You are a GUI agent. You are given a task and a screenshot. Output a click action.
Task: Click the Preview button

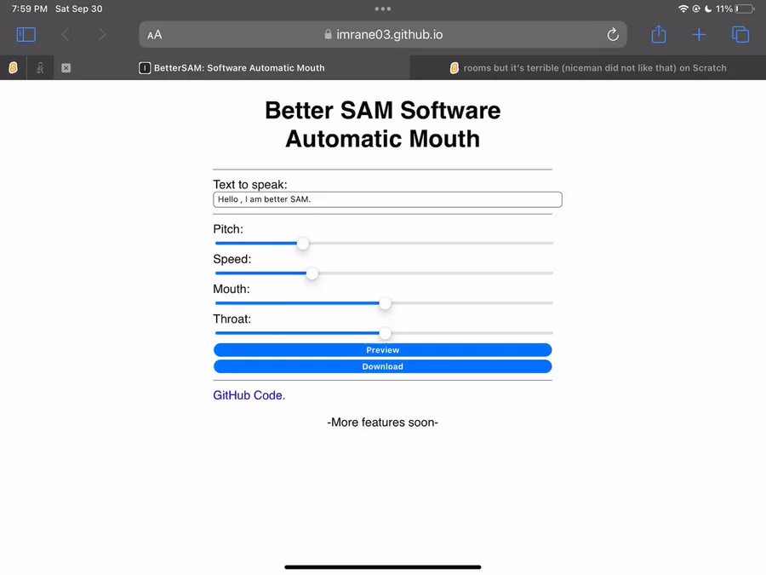[382, 350]
